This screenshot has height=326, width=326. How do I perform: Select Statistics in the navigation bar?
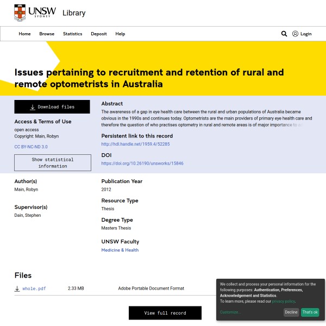point(72,34)
